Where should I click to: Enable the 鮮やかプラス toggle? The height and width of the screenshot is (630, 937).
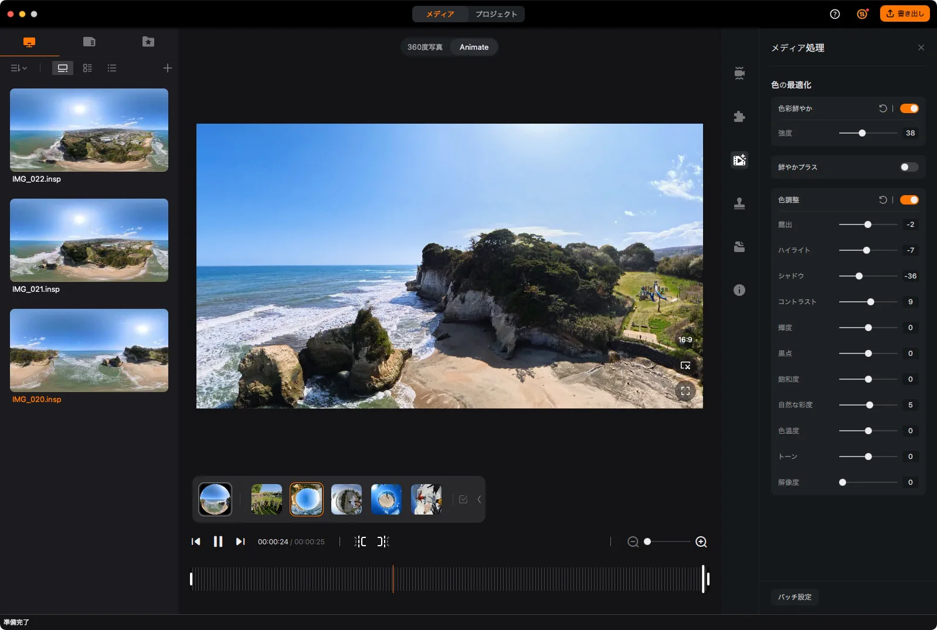coord(909,167)
